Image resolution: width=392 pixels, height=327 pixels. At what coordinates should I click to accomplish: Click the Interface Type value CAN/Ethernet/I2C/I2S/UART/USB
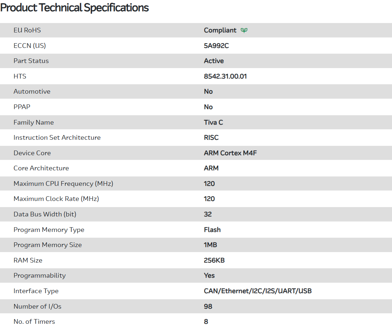(x=258, y=291)
